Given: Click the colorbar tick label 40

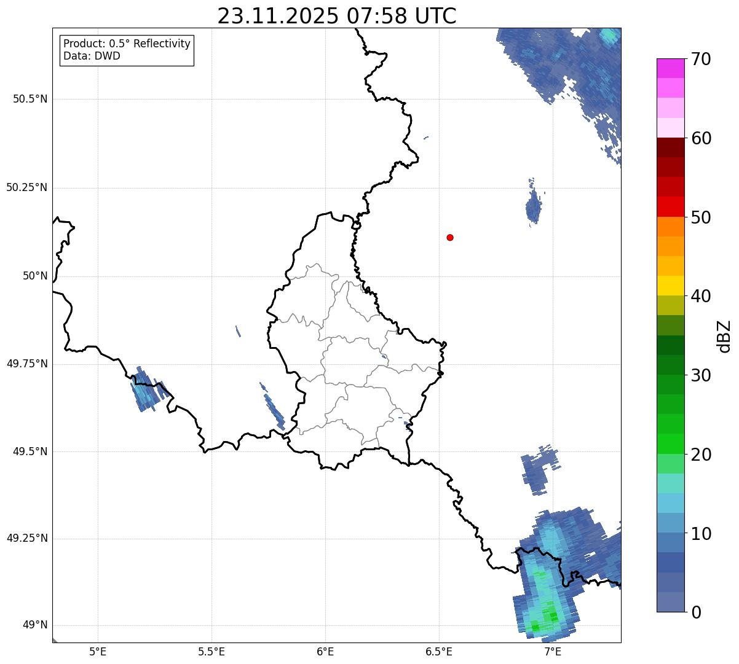Looking at the screenshot, I should [701, 296].
